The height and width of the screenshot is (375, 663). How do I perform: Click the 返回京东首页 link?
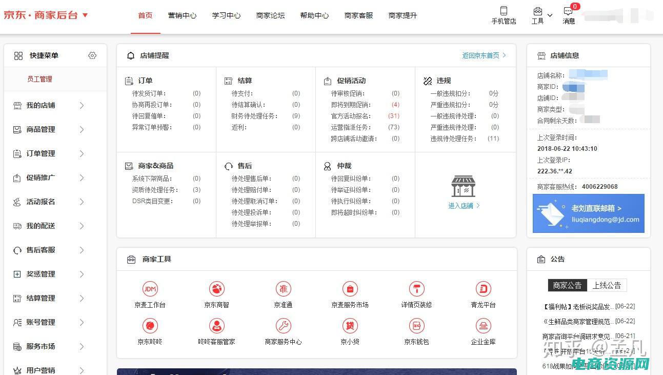coord(484,55)
